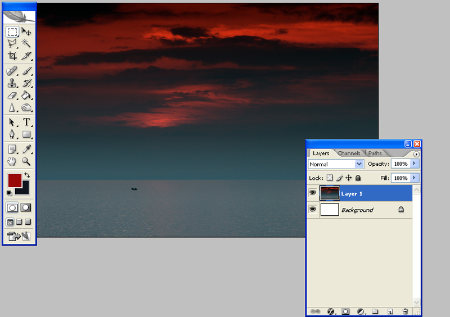This screenshot has height=317, width=450.
Task: Choose Full Screen with Menu Bar
Action: pyautogui.click(x=19, y=222)
